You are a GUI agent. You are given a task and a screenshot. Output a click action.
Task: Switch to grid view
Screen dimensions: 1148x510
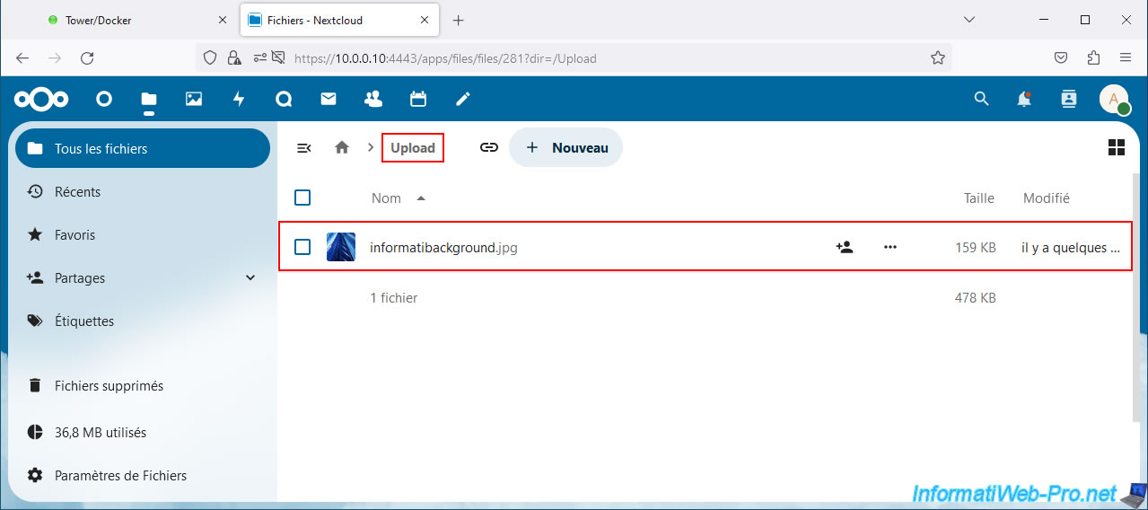click(x=1117, y=148)
